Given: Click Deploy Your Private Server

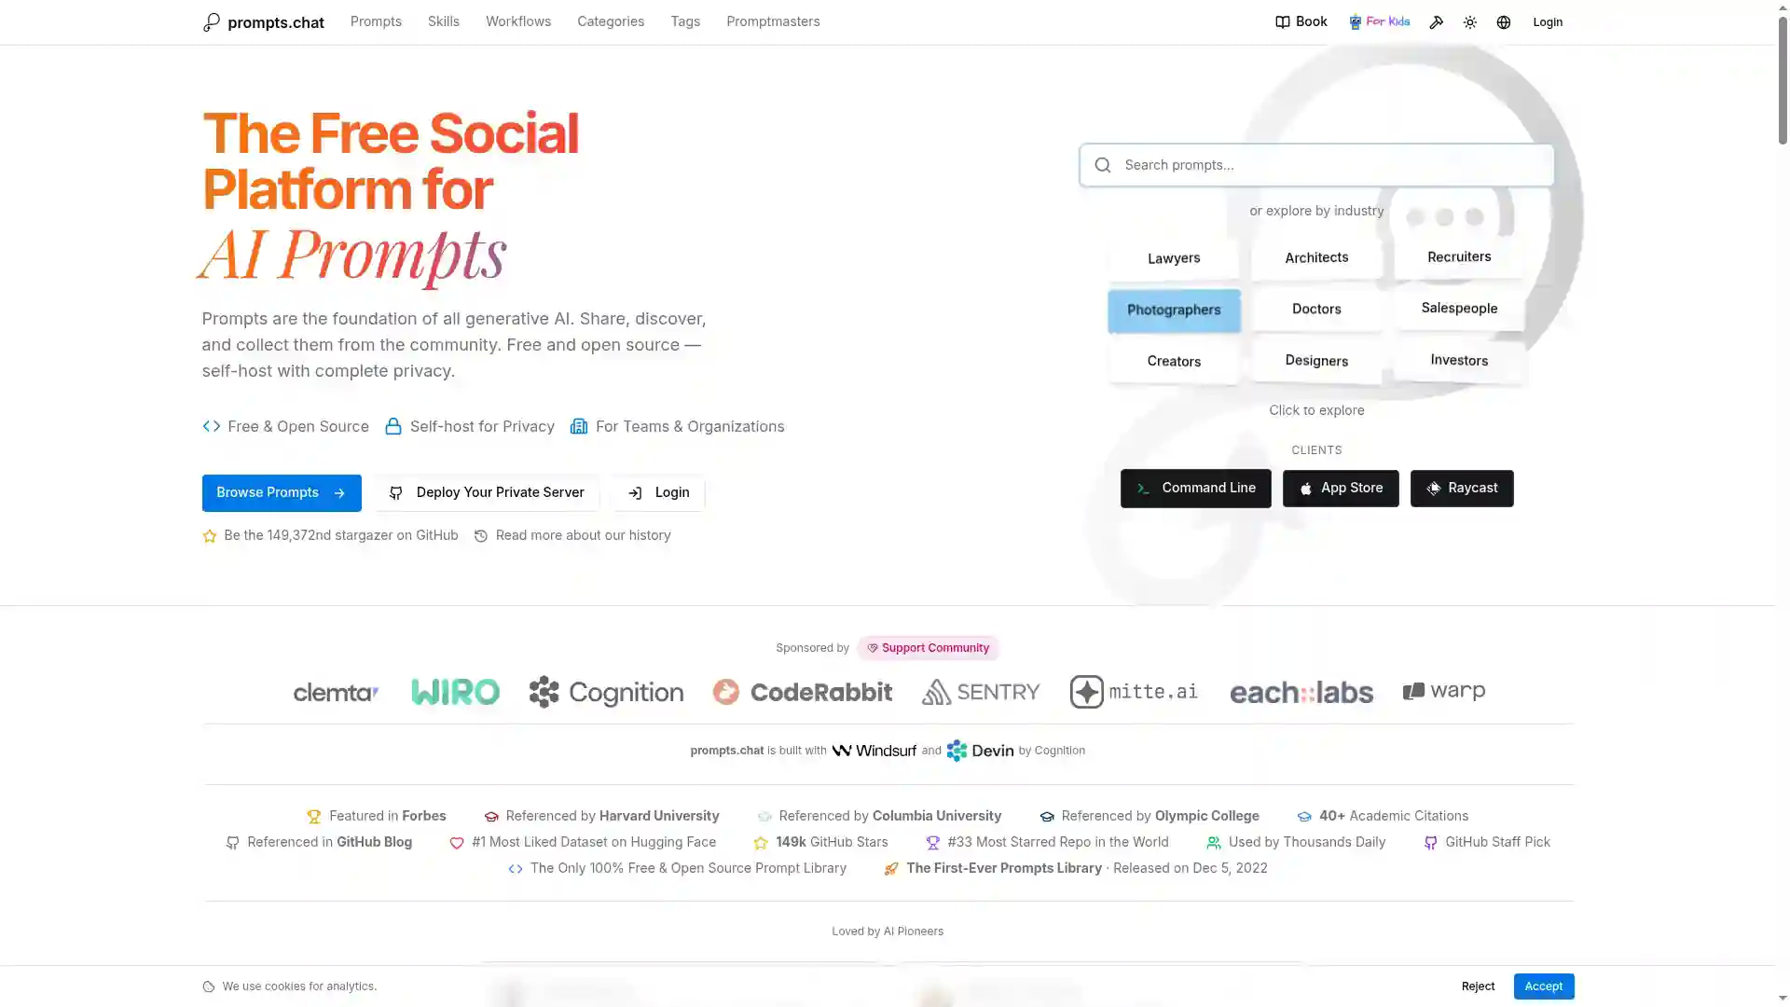Looking at the screenshot, I should tap(487, 492).
